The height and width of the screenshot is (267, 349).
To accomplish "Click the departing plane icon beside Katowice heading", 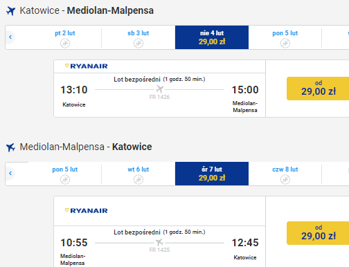I will pos(10,11).
